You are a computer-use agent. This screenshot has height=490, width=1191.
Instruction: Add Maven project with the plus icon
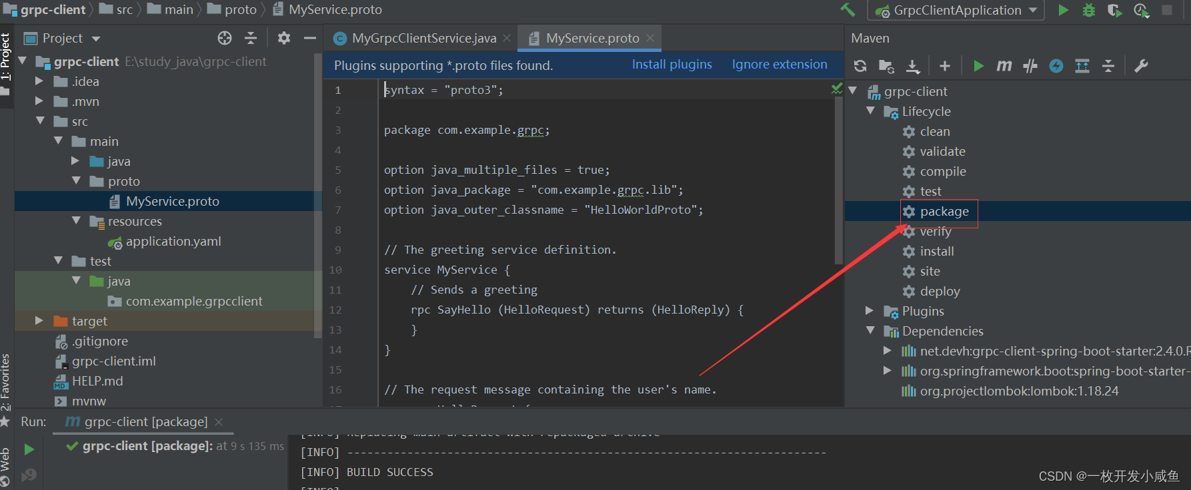click(x=945, y=66)
